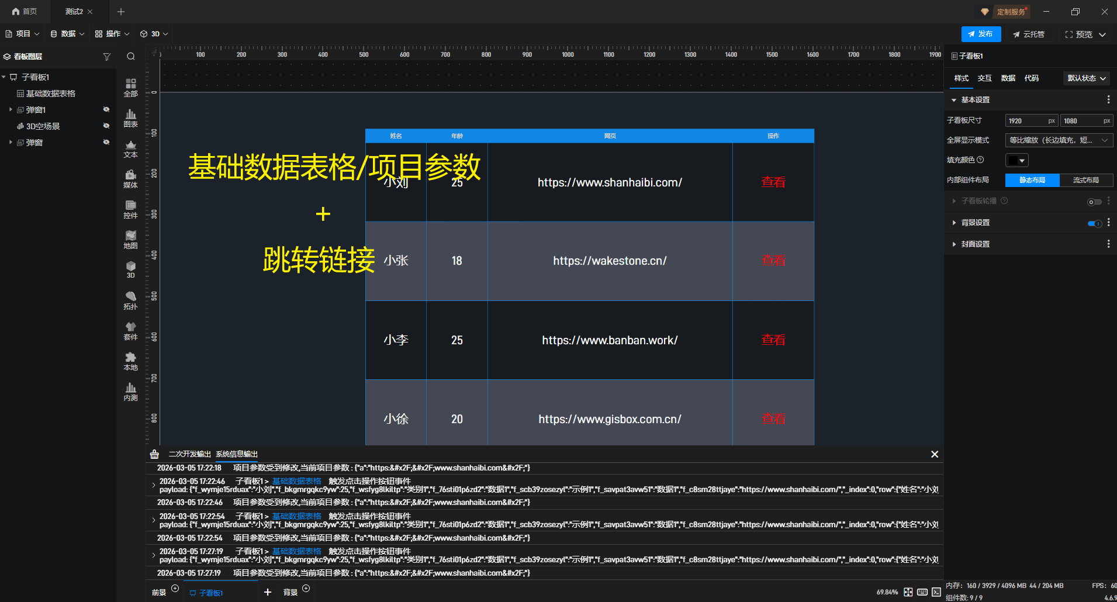Open the 图表 (chart) component category

[130, 117]
